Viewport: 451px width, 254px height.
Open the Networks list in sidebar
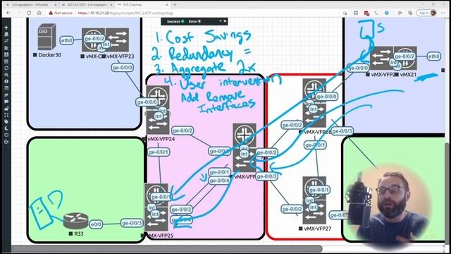tap(6, 41)
